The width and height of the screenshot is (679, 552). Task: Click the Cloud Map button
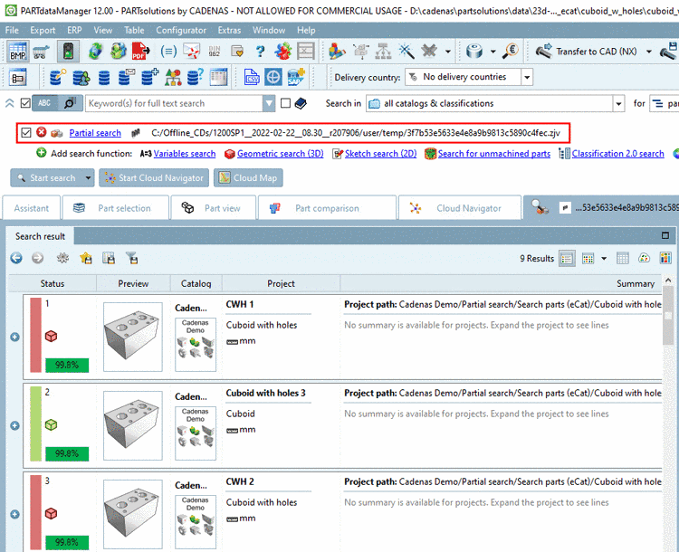(248, 178)
